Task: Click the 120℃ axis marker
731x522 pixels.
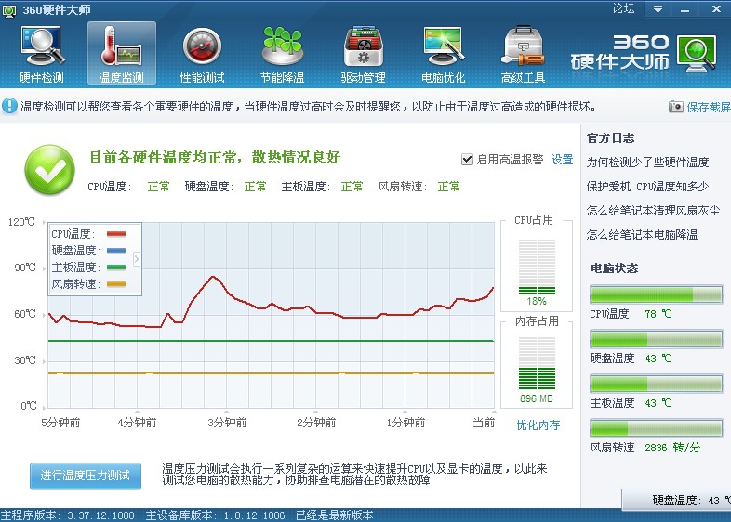Action: 22,222
